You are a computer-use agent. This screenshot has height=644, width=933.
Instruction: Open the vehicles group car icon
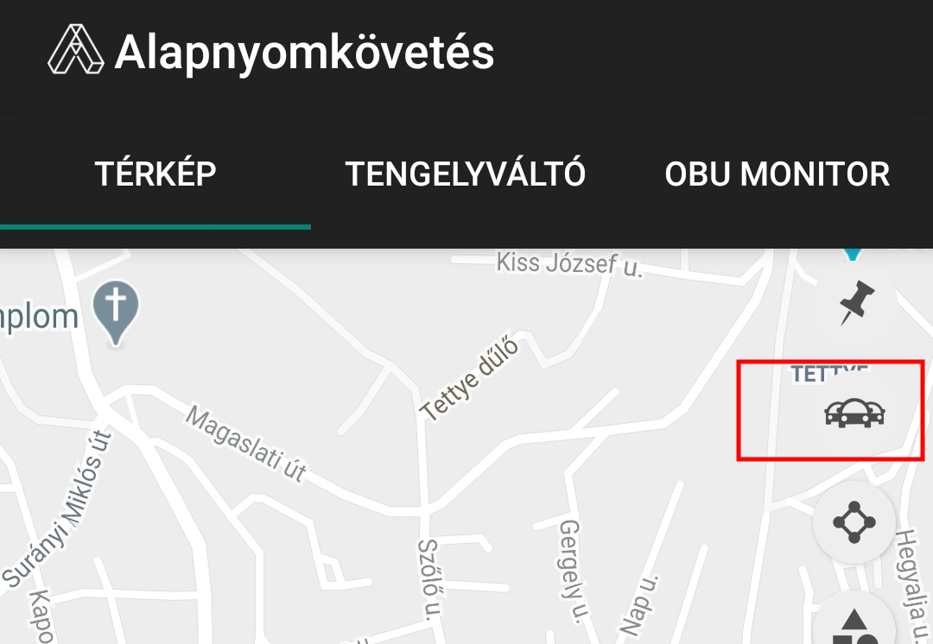pos(854,413)
